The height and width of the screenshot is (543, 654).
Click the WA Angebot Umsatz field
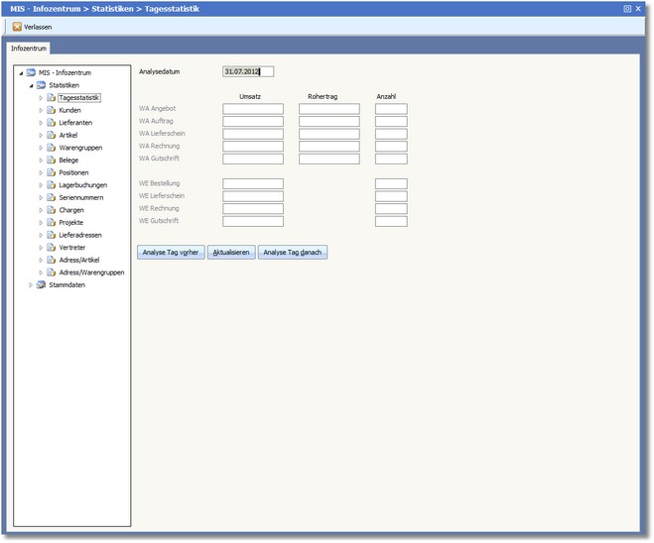(x=252, y=109)
